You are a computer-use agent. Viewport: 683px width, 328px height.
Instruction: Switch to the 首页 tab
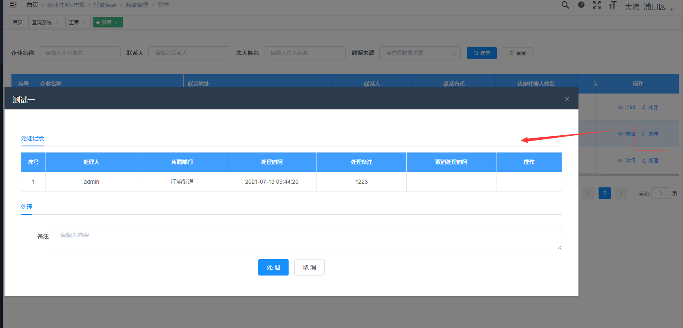click(18, 22)
